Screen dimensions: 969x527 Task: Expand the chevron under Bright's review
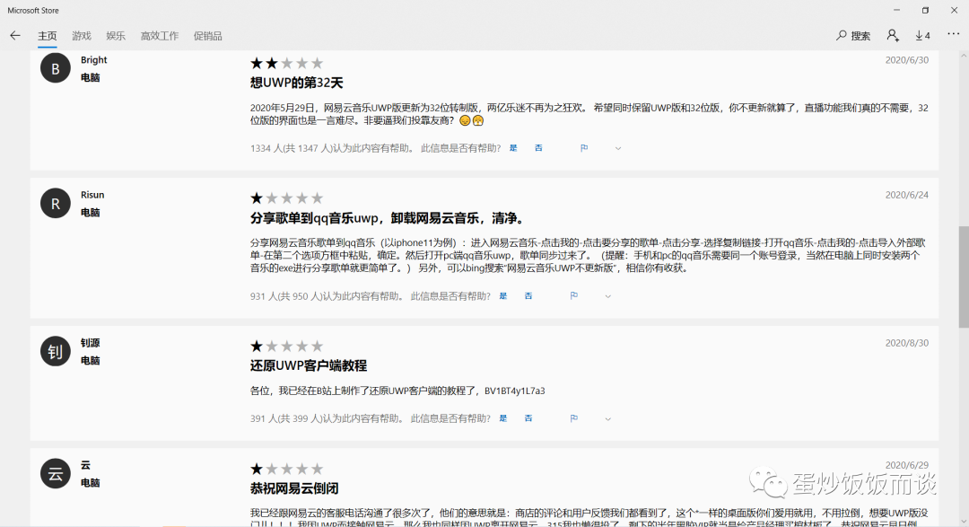tap(618, 148)
